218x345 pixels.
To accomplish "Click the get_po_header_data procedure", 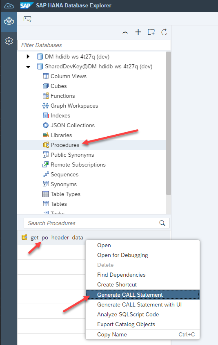I will (57, 238).
